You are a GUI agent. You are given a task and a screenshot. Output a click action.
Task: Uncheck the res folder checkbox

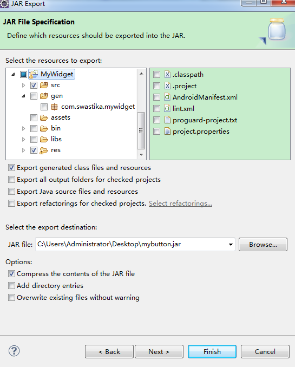click(34, 150)
